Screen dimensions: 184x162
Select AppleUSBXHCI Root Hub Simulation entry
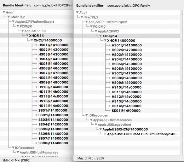143,134
